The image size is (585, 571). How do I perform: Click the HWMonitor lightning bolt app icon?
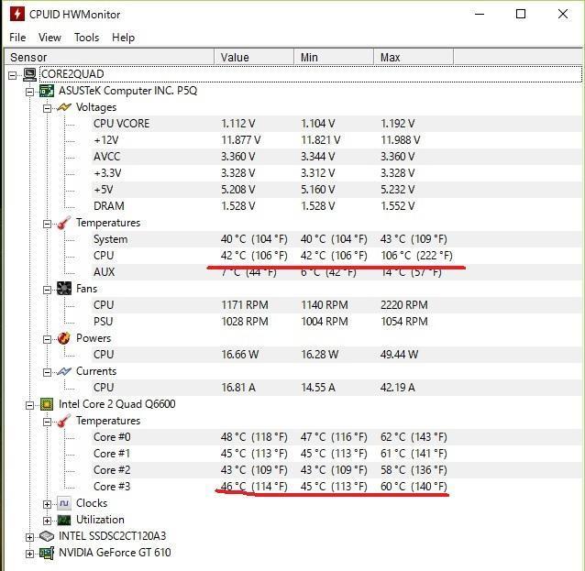tap(17, 14)
